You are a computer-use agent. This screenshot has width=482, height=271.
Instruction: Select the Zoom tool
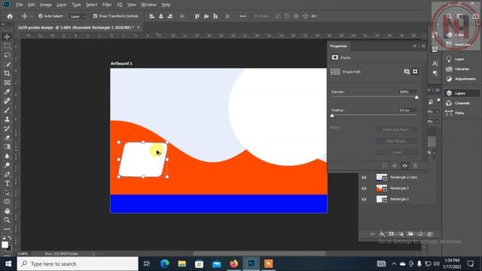pos(7,220)
